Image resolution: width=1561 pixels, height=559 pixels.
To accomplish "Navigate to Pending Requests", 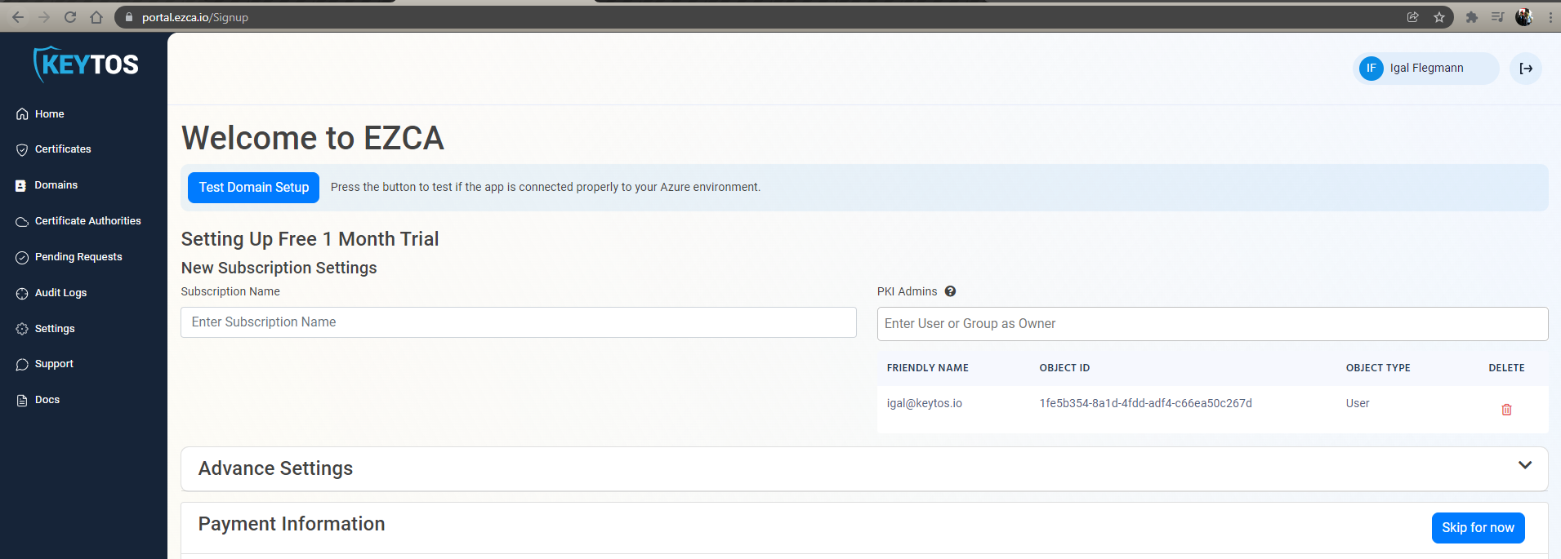I will coord(78,257).
